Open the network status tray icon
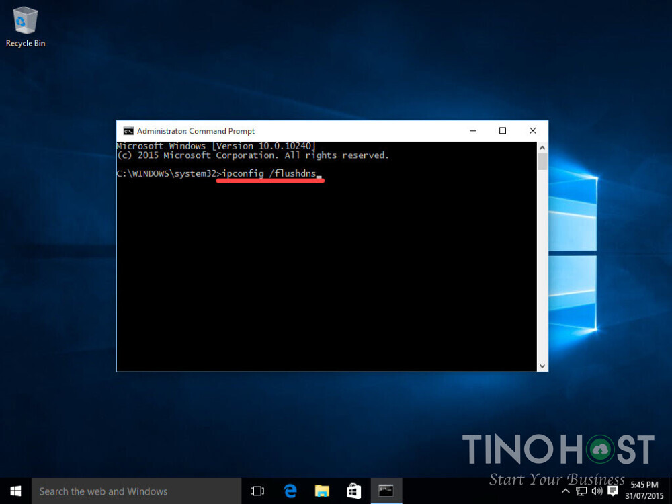The image size is (672, 504). coord(581,491)
